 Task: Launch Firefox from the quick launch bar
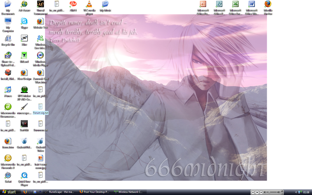click(25, 192)
